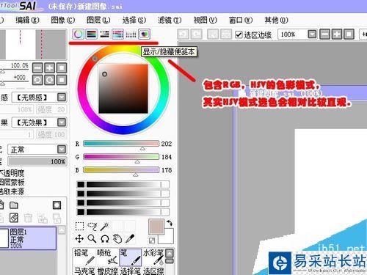Open the 正常 blending mode dropdown
Screen dimensions: 367x275
pos(37,150)
